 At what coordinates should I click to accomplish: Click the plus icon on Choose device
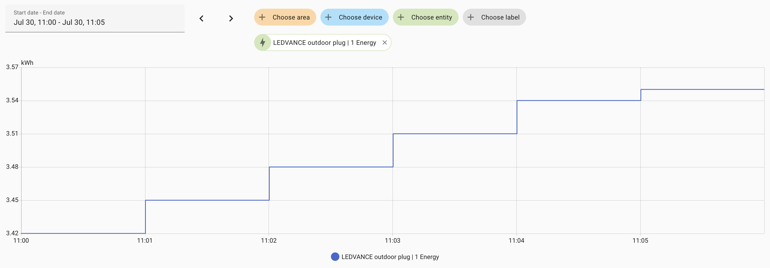(x=328, y=17)
